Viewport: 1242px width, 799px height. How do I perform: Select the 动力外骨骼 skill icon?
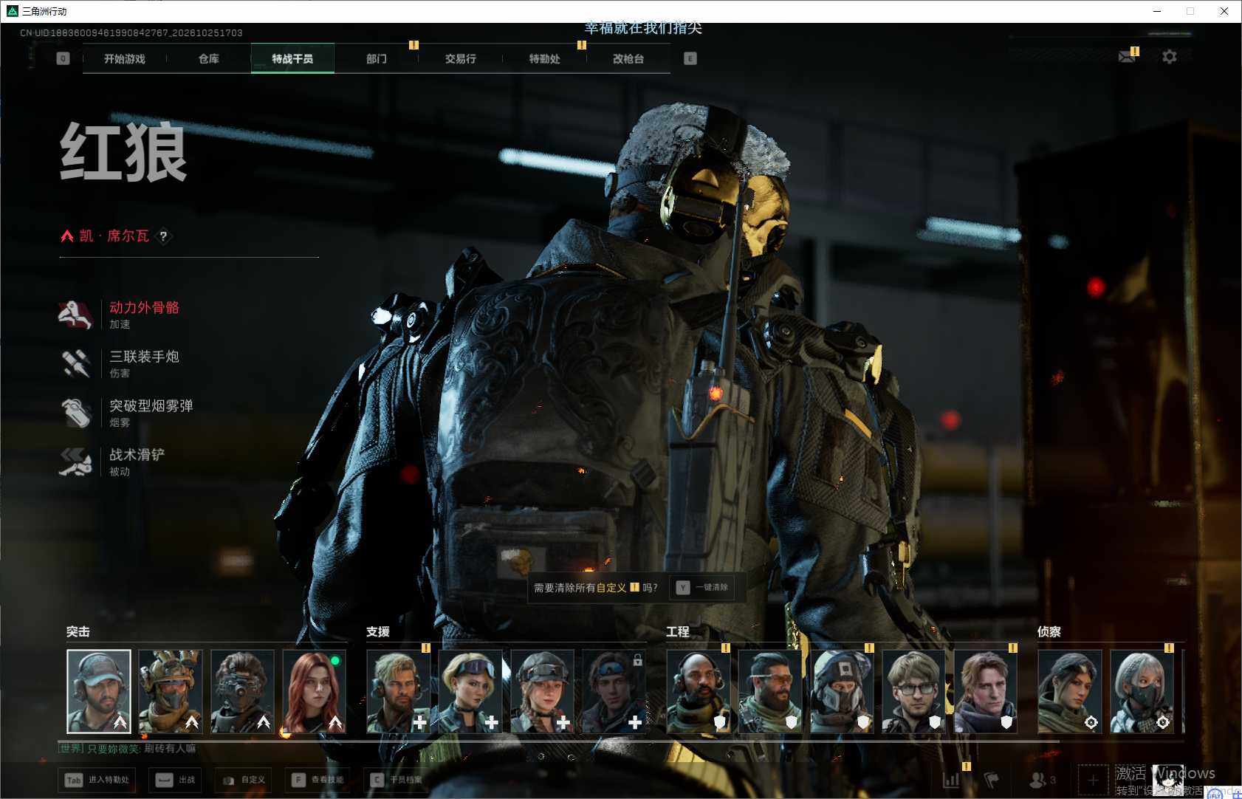[x=75, y=315]
